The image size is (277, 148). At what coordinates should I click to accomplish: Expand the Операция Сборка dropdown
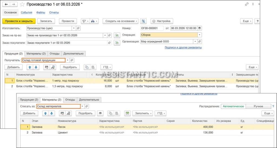[x=199, y=35]
